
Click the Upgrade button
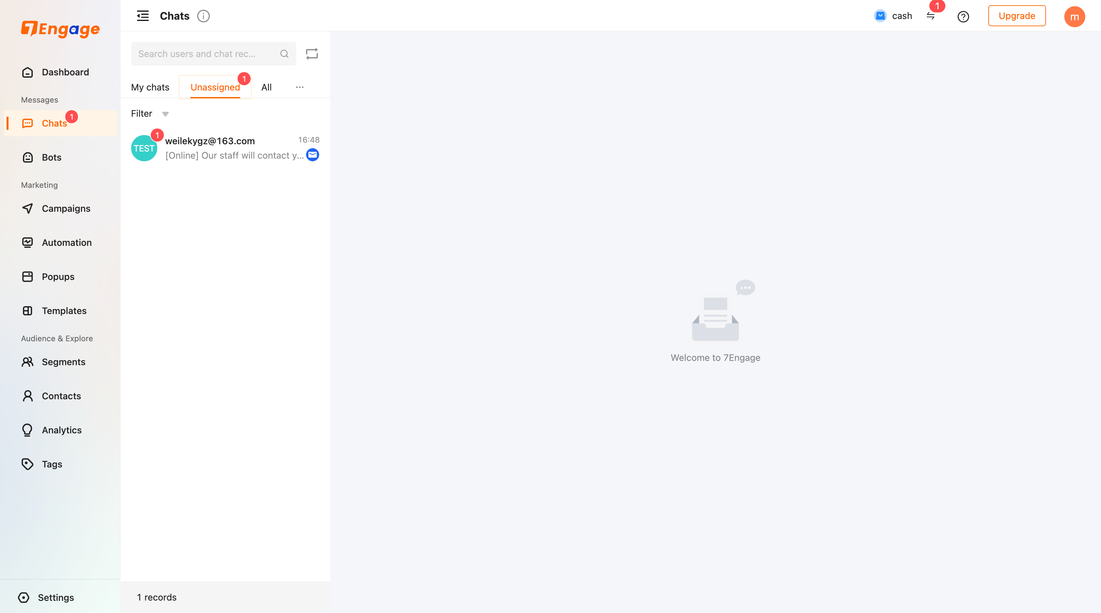coord(1017,16)
